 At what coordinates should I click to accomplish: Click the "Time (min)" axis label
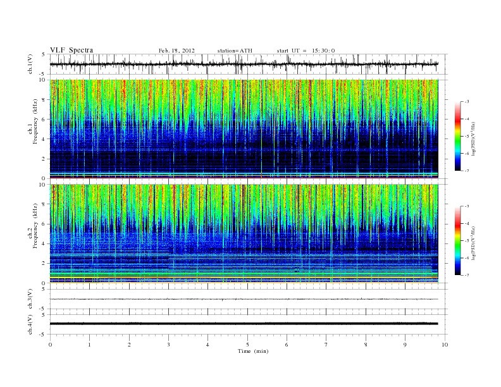[253, 351]
